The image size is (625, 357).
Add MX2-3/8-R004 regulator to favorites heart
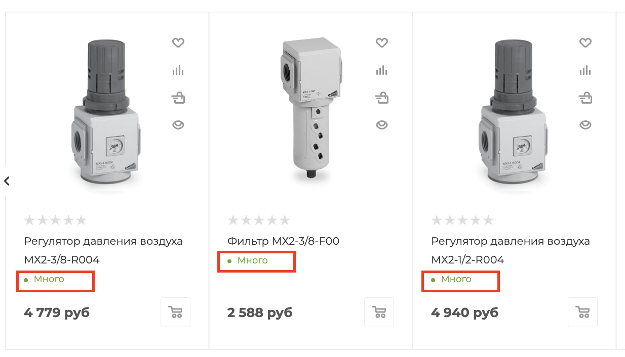click(178, 43)
